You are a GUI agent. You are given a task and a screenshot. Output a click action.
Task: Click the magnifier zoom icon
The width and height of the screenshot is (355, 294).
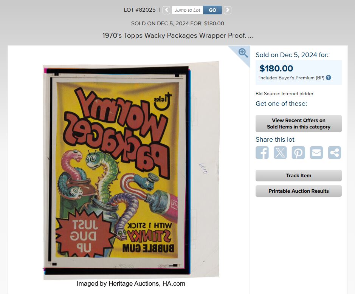[x=243, y=53]
